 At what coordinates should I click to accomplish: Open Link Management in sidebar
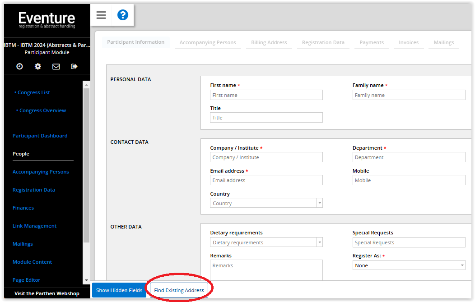point(34,226)
